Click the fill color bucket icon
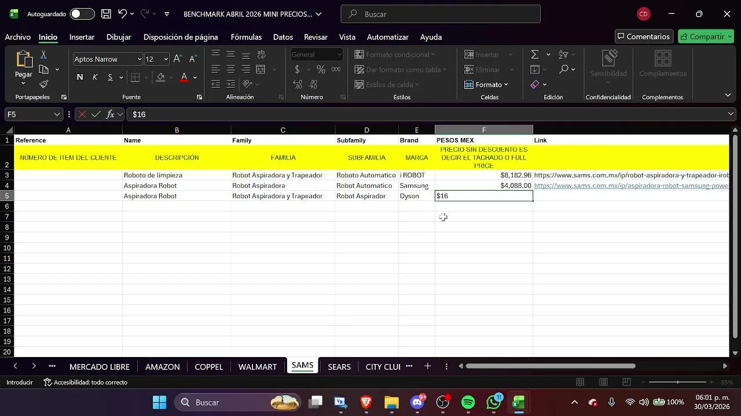 (161, 77)
